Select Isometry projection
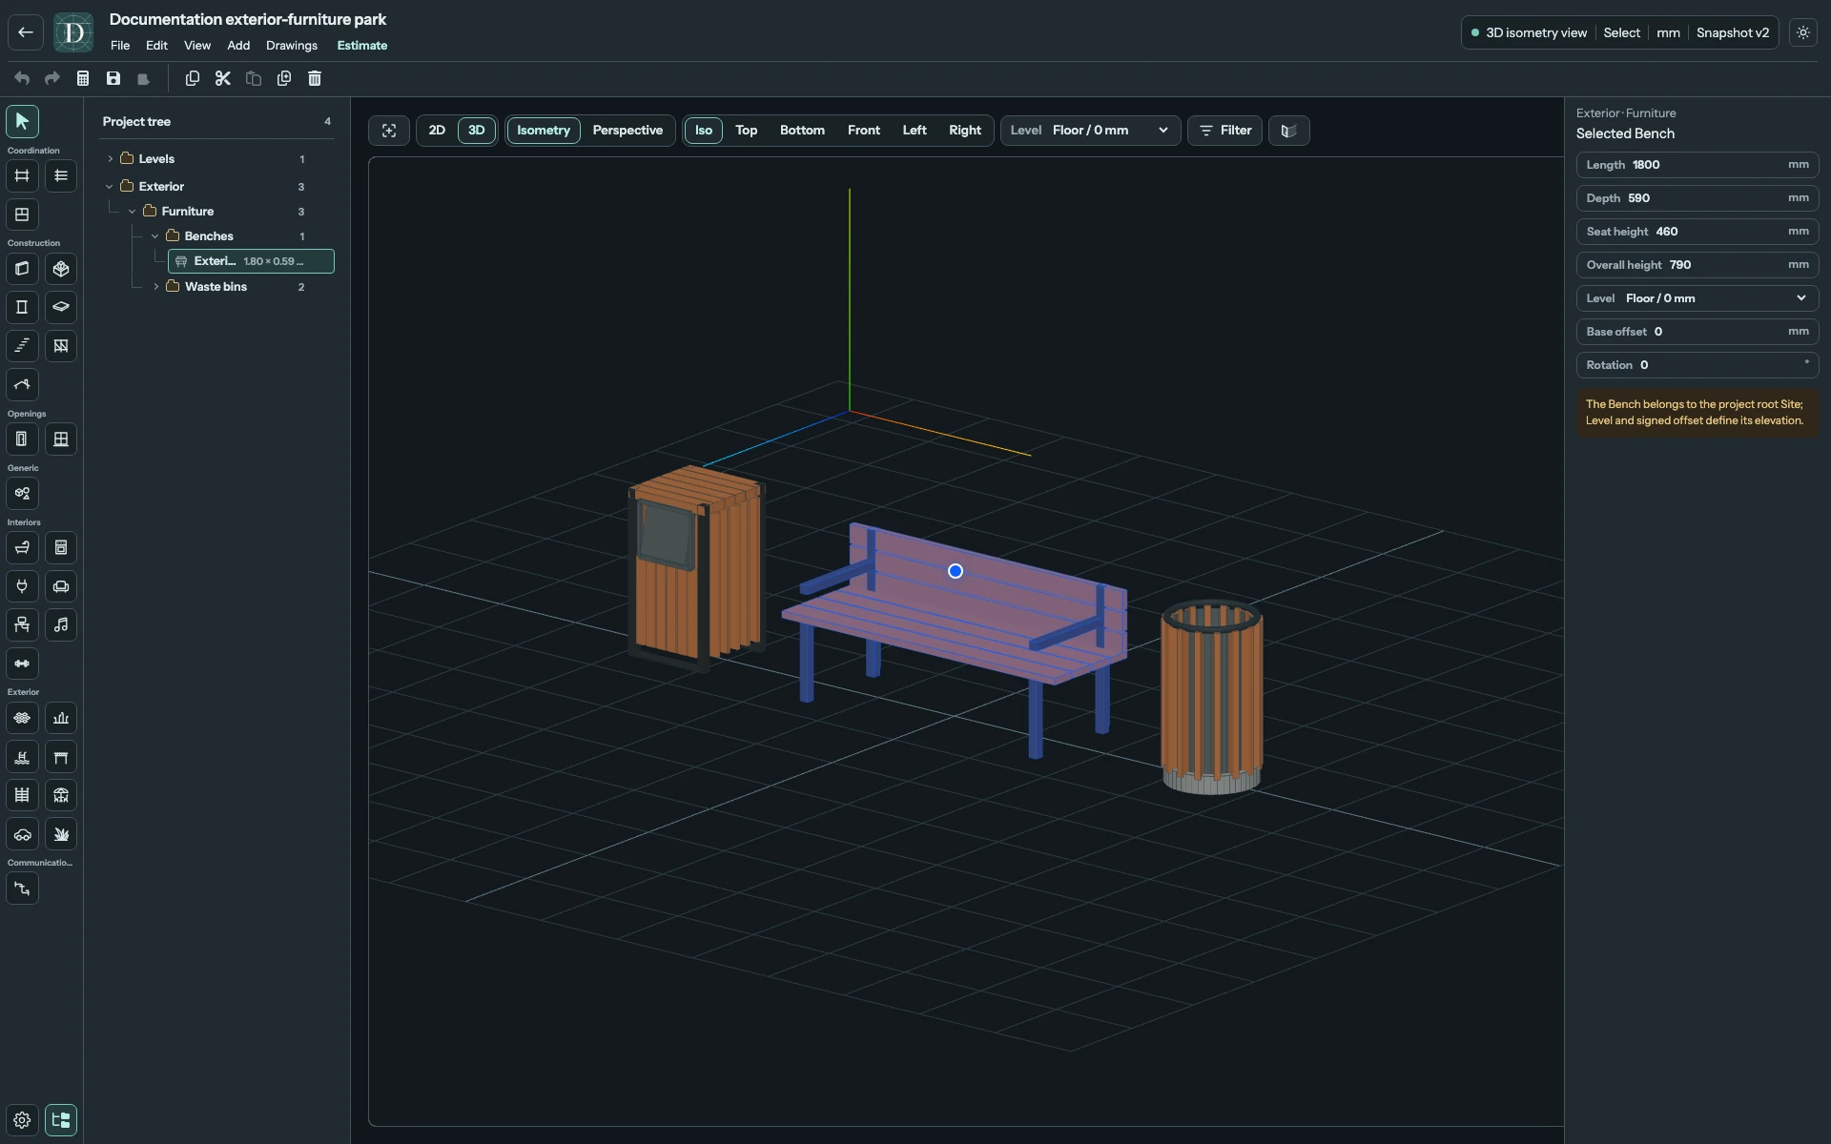1831x1144 pixels. [x=544, y=131]
